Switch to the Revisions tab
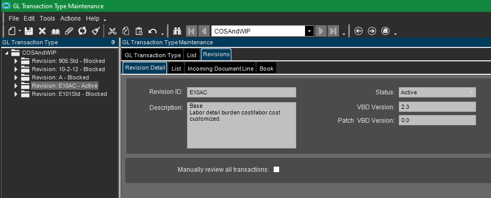The height and width of the screenshot is (198, 491). [216, 55]
